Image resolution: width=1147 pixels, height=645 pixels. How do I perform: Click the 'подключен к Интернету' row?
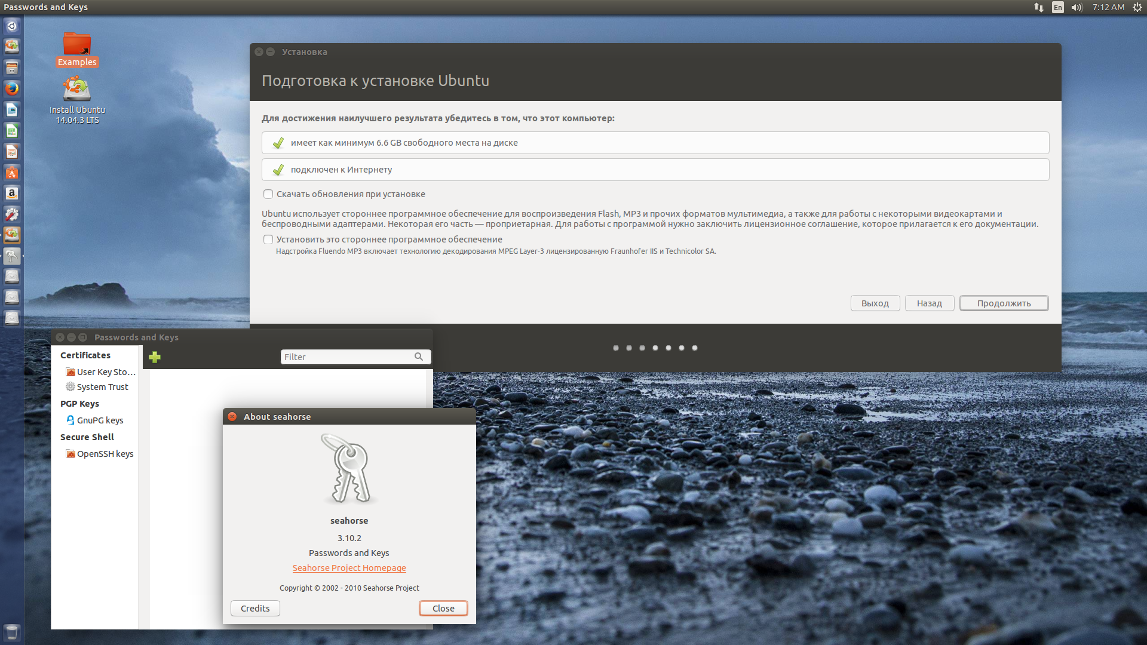(655, 170)
